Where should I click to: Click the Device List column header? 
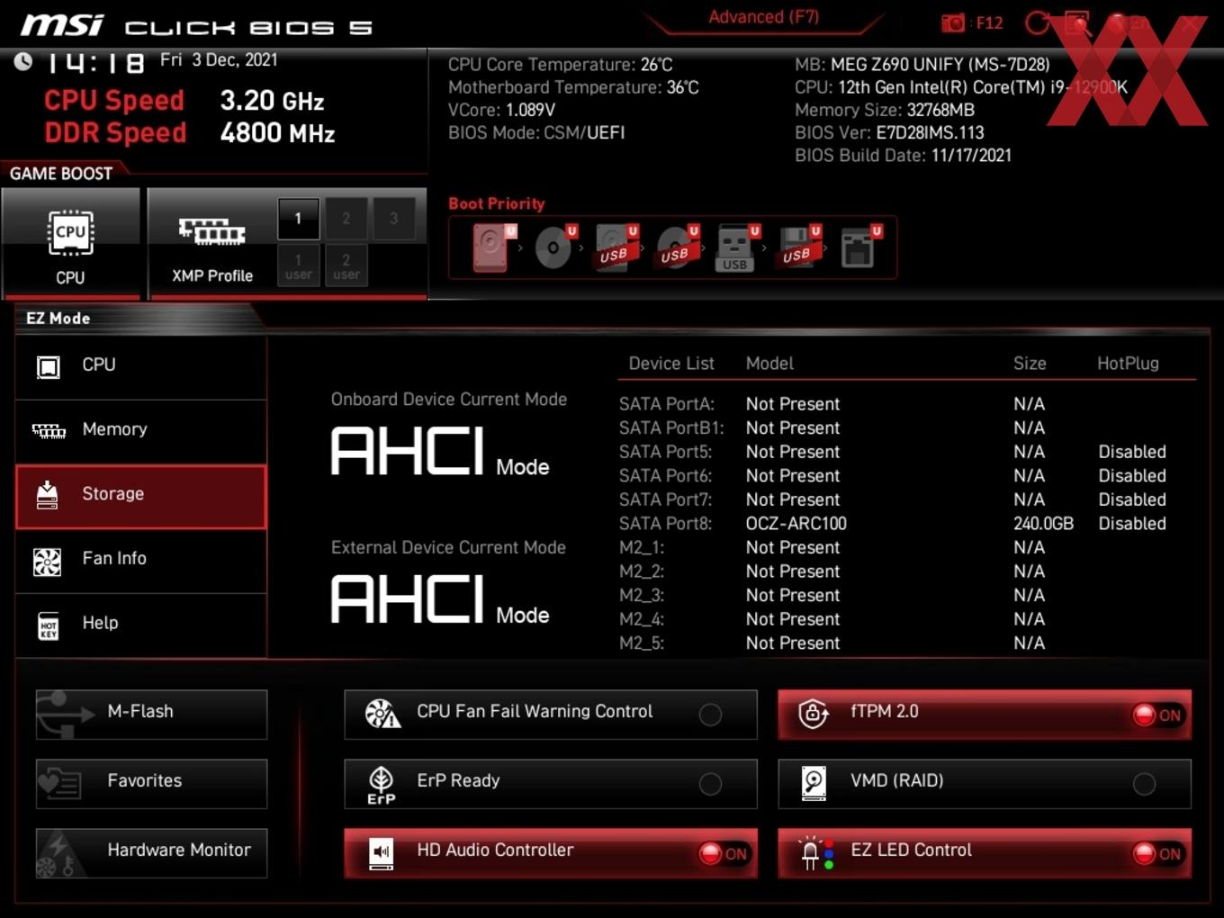point(671,364)
